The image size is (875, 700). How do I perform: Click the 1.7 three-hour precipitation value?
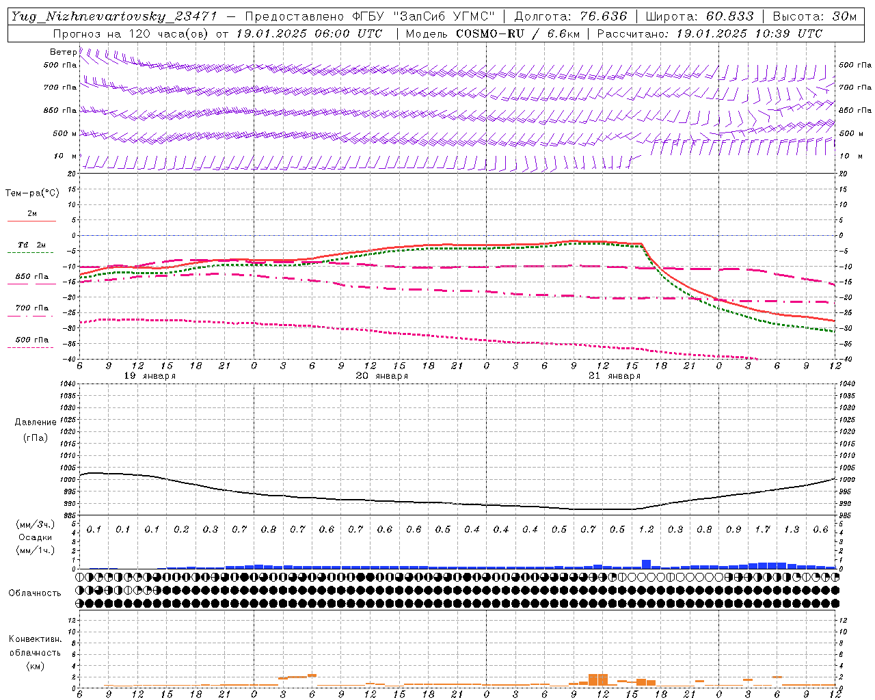762,530
